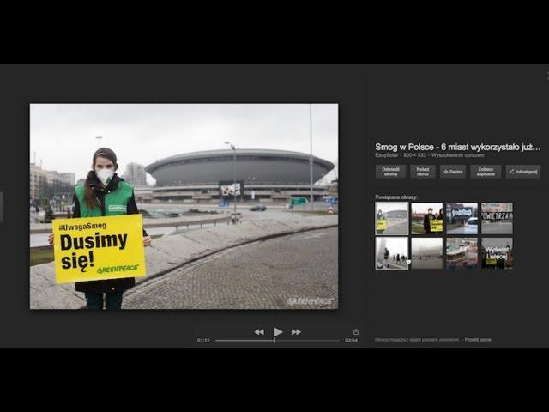Click the rewind playback button
Viewport: 549px width, 412px height.
point(259,332)
